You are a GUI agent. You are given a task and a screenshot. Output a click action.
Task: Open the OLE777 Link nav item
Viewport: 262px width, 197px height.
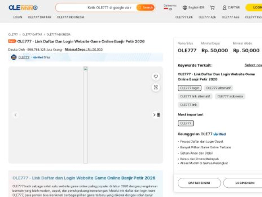click(184, 17)
